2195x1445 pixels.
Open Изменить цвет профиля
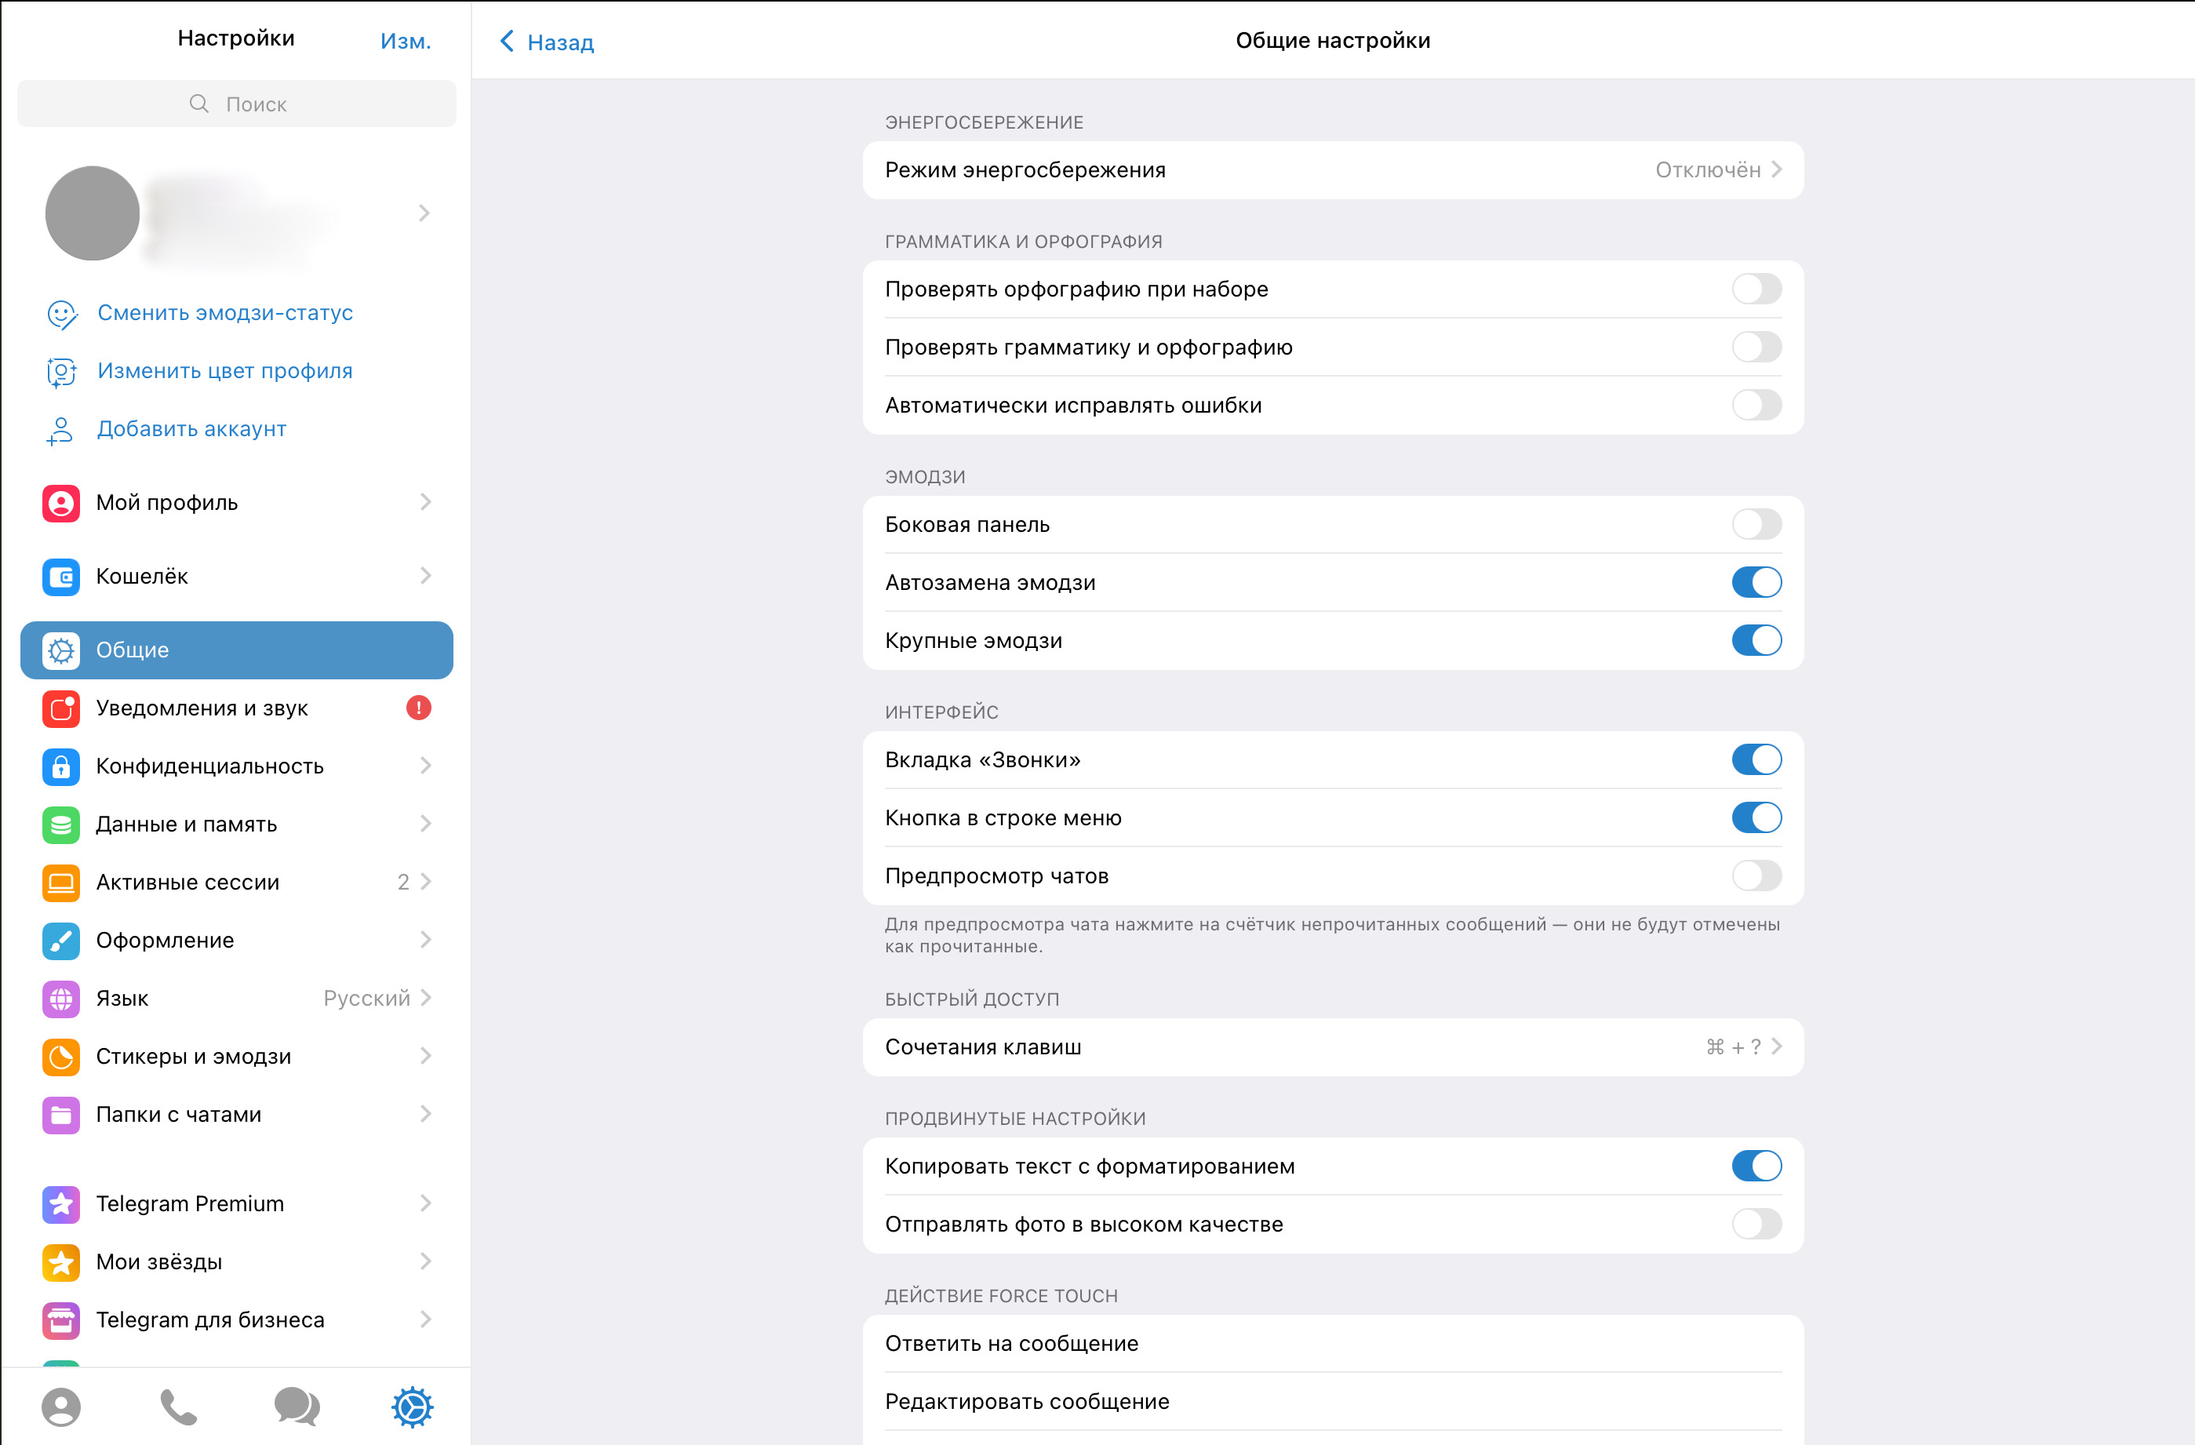point(224,369)
